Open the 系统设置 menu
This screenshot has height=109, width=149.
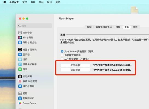point(14,2)
